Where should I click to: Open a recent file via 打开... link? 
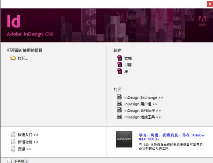click(x=23, y=58)
